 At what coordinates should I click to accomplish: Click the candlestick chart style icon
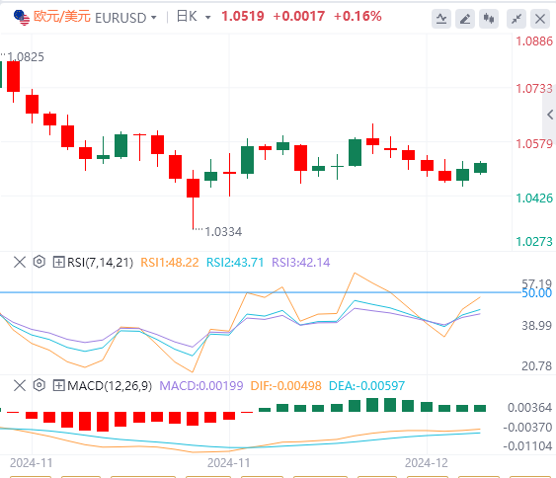pos(489,19)
